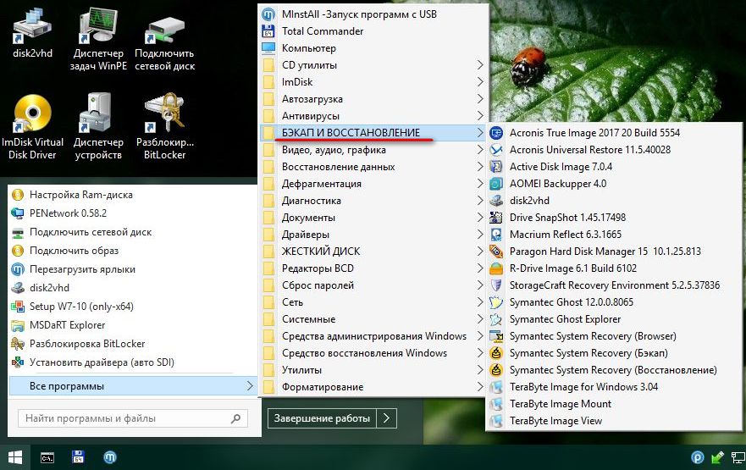Viewport: 746px width, 470px height.
Task: Click Завершение работы button
Action: coord(322,418)
